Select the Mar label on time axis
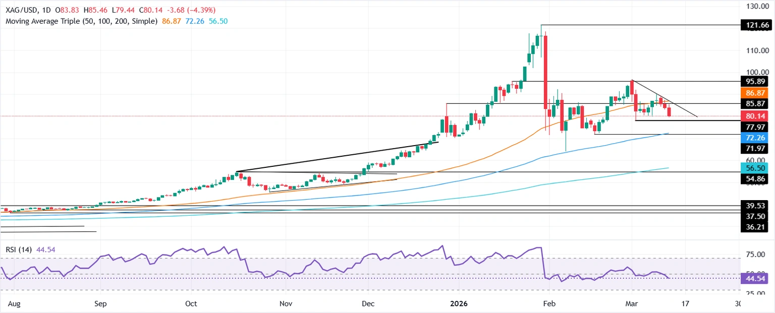The width and height of the screenshot is (775, 313). coord(632,304)
